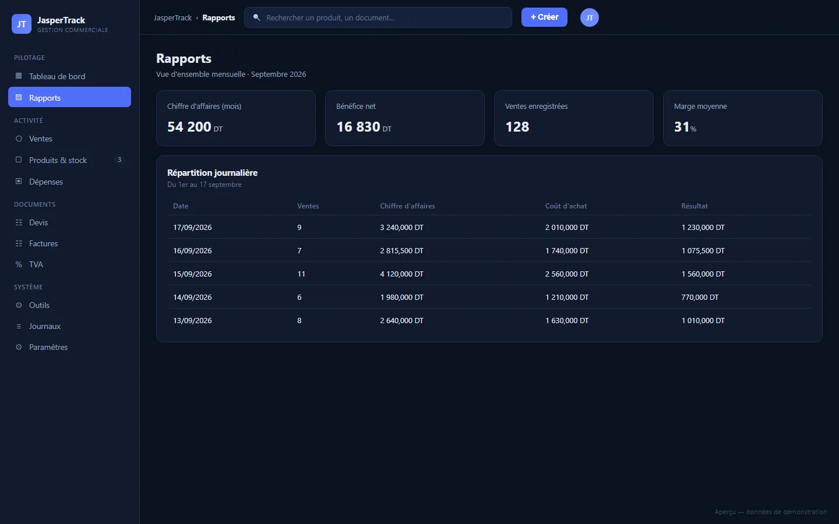The width and height of the screenshot is (839, 524).
Task: Click the Coût d'achat column header
Action: [x=566, y=206]
